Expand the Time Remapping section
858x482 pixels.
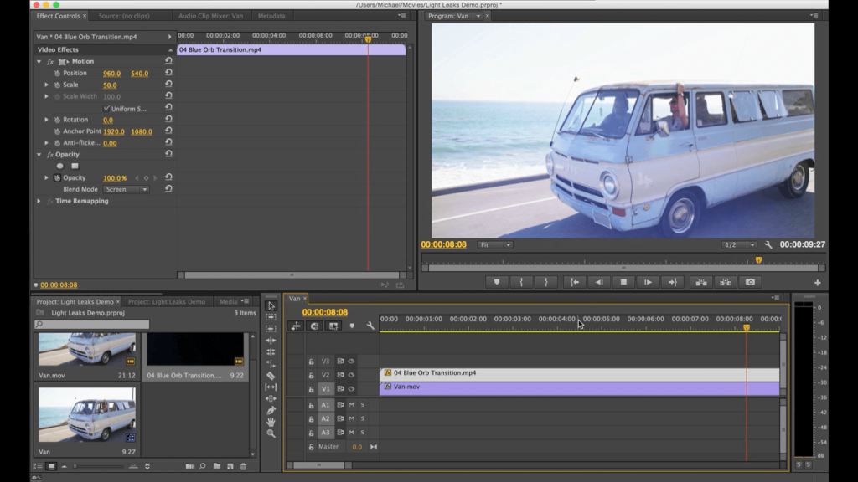(x=37, y=201)
